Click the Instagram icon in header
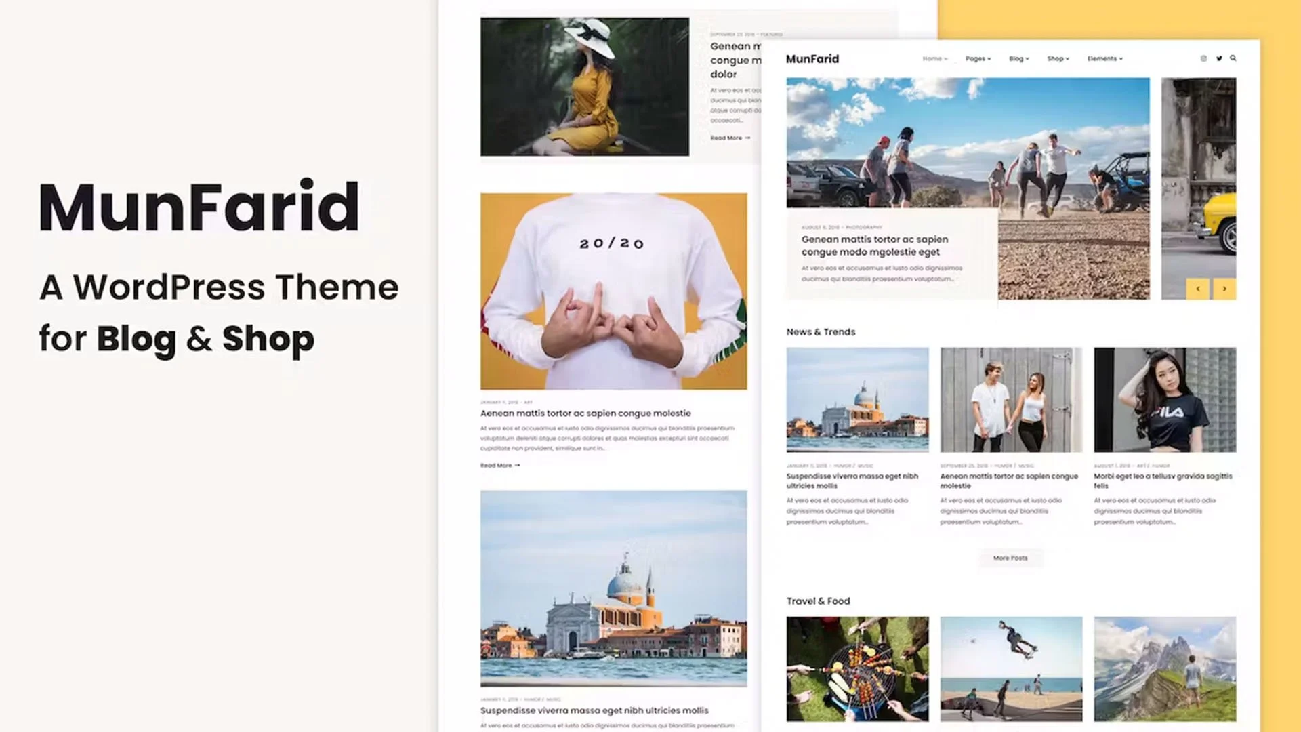This screenshot has width=1301, height=732. tap(1203, 58)
